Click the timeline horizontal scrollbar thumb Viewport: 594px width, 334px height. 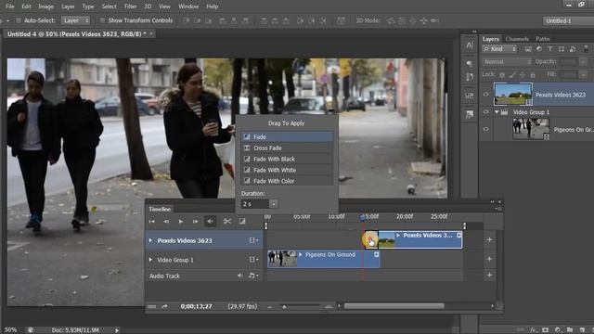point(394,306)
